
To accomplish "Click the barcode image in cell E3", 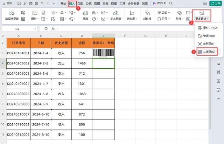I will [104, 53].
